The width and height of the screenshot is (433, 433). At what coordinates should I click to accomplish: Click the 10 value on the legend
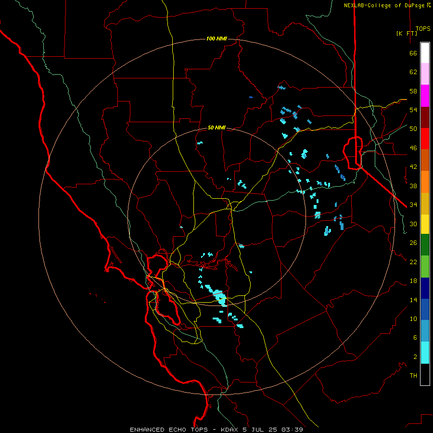tap(413, 319)
